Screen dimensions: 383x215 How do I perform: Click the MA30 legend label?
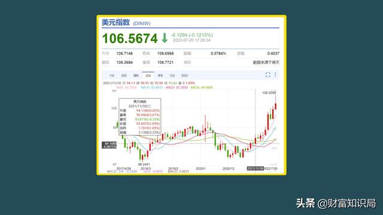click(202, 87)
